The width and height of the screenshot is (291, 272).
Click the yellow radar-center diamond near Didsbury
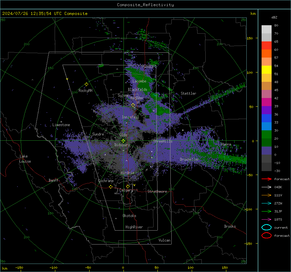tap(123, 141)
